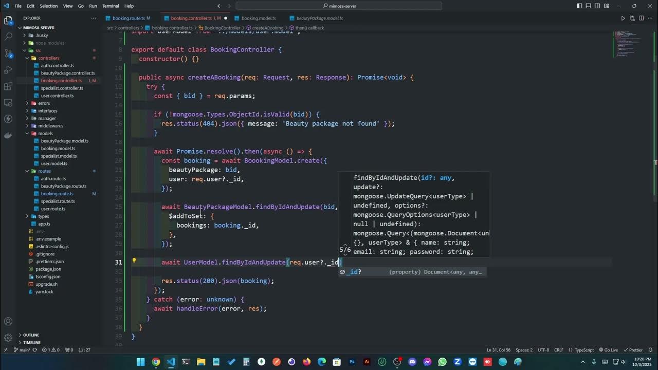Open changes compare icon in editor toolbar

[633, 18]
